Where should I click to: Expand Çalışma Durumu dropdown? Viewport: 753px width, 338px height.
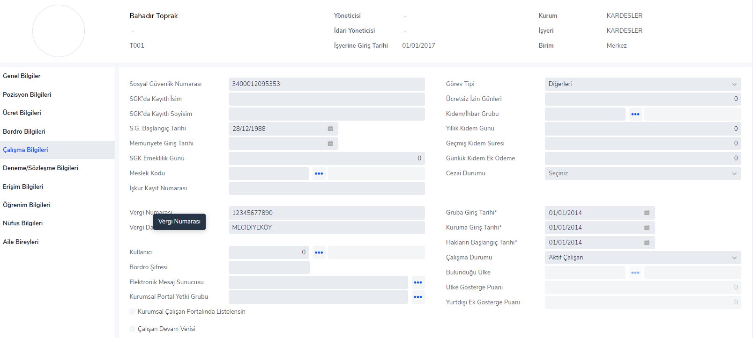(x=642, y=258)
